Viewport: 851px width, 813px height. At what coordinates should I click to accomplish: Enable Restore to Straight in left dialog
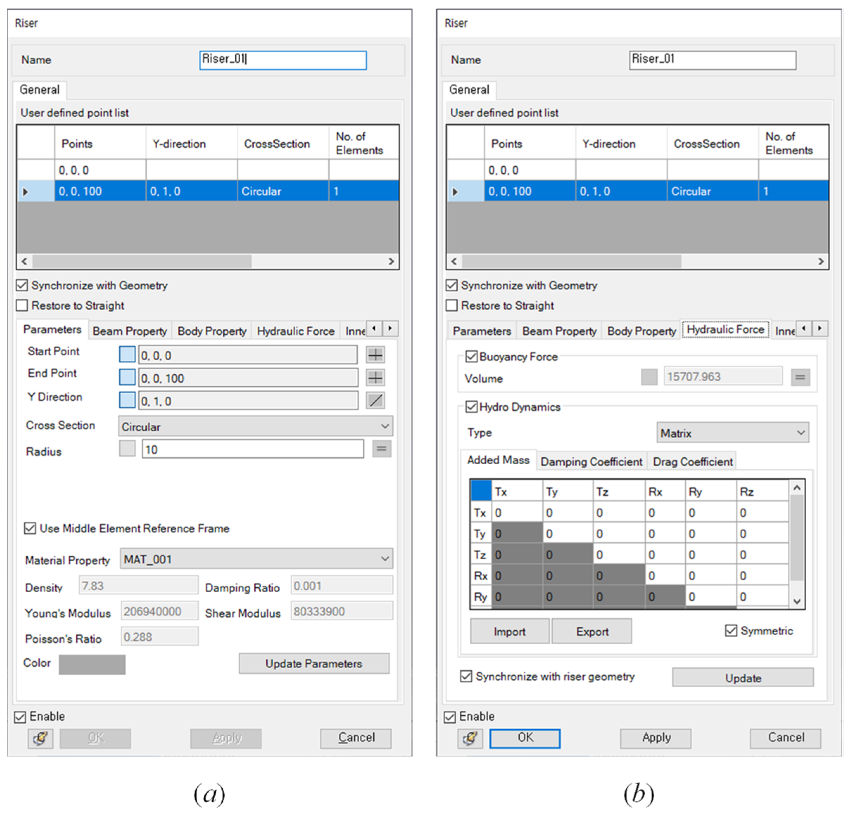pyautogui.click(x=22, y=305)
